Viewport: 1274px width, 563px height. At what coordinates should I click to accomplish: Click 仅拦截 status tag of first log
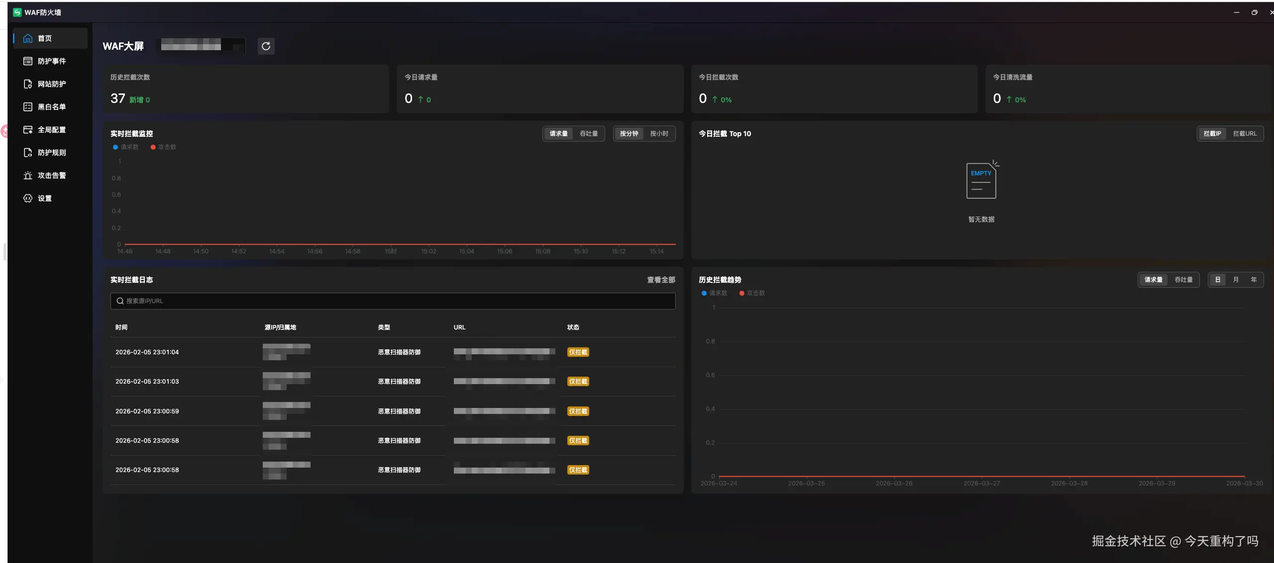tap(578, 352)
